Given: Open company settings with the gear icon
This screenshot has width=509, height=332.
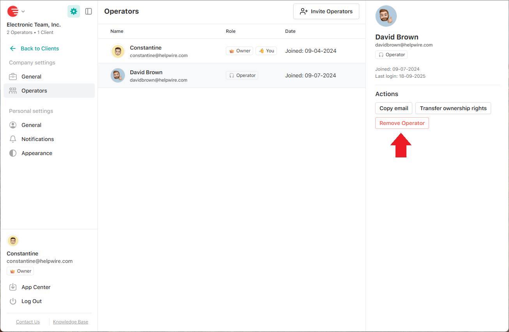Looking at the screenshot, I should point(74,11).
